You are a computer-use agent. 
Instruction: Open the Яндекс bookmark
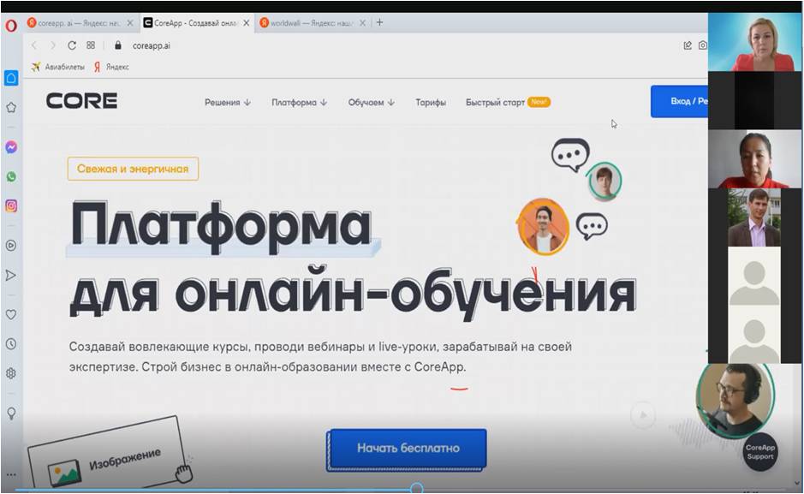point(112,67)
